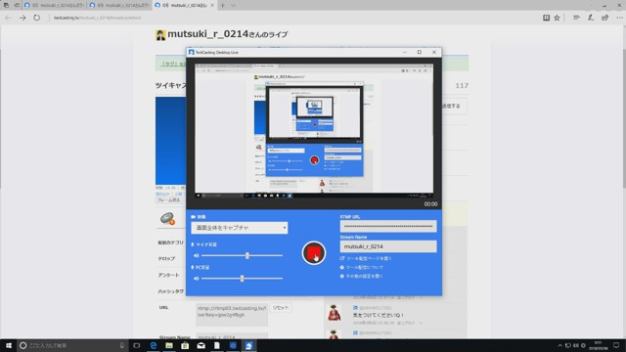Mute the PC volume speaker icon
The height and width of the screenshot is (352, 626).
tap(196, 278)
